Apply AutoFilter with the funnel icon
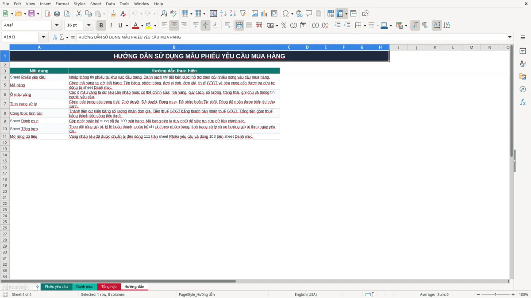This screenshot has width=531, height=298. pyautogui.click(x=242, y=14)
